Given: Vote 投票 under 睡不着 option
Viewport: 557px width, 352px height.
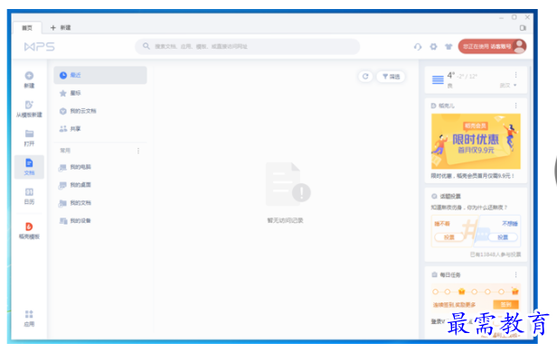Looking at the screenshot, I should tap(449, 237).
